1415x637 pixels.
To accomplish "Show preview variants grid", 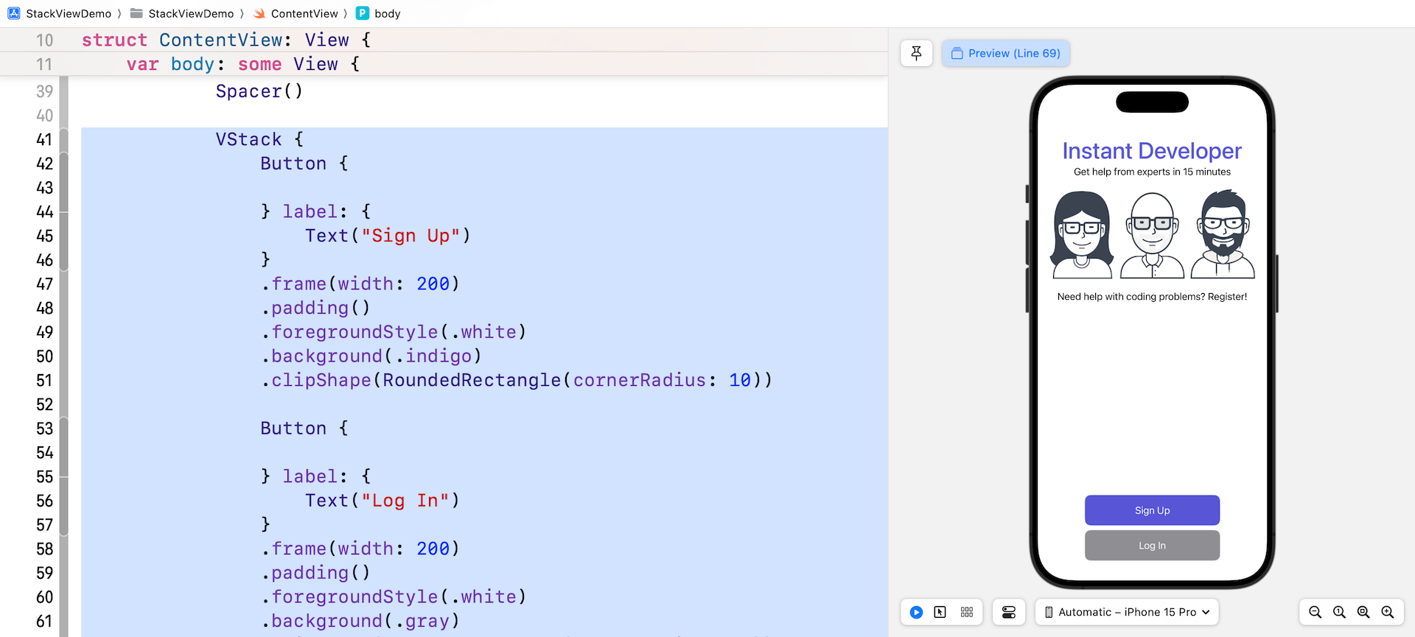I will point(967,612).
